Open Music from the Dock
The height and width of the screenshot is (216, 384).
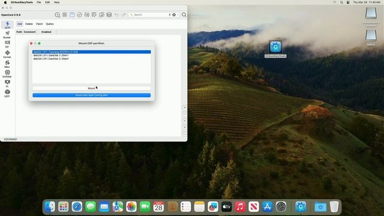click(x=240, y=207)
